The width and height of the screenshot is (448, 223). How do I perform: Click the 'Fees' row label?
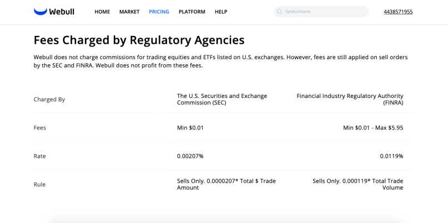click(40, 128)
